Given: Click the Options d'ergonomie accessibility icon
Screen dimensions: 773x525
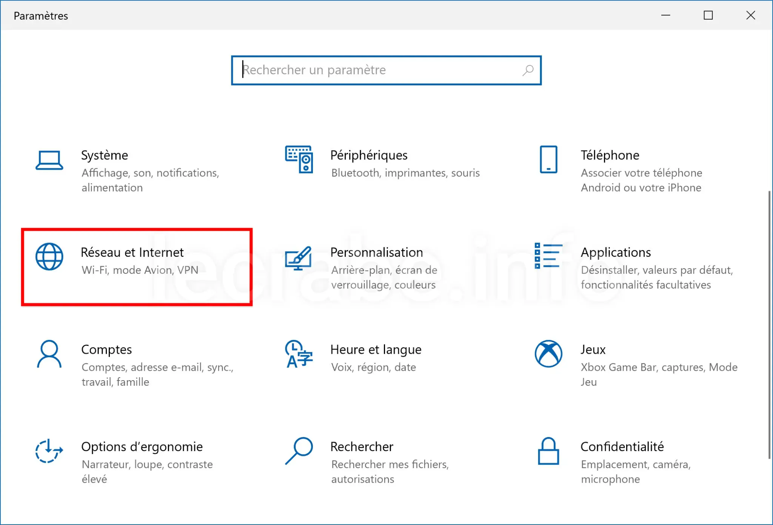Looking at the screenshot, I should coord(49,452).
